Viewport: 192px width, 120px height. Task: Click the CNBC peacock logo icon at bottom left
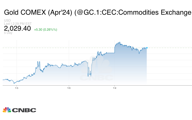[7, 110]
